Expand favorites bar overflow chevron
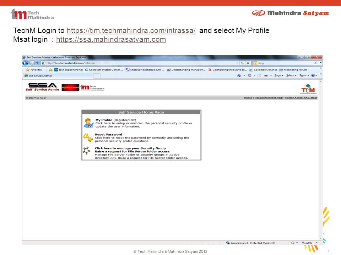 (321, 68)
